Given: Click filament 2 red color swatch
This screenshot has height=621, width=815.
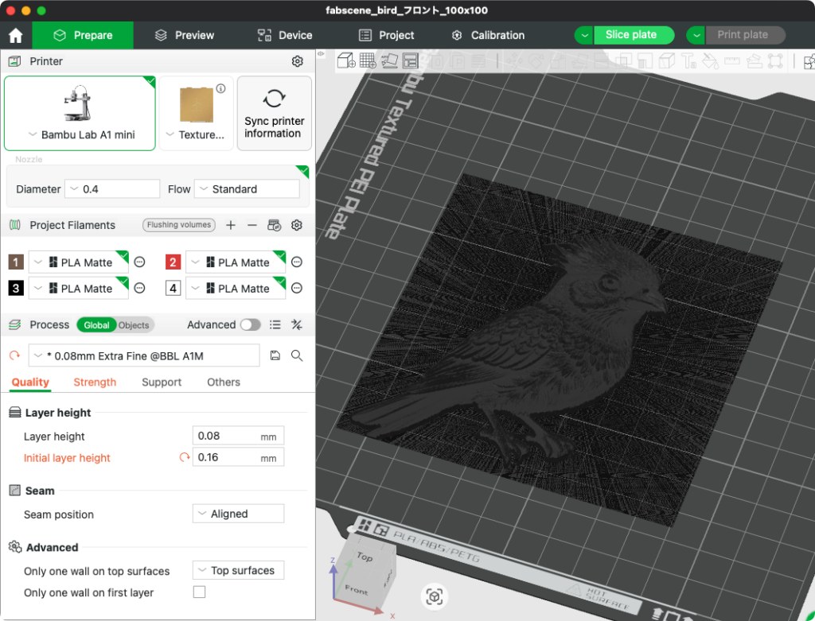Looking at the screenshot, I should (173, 262).
